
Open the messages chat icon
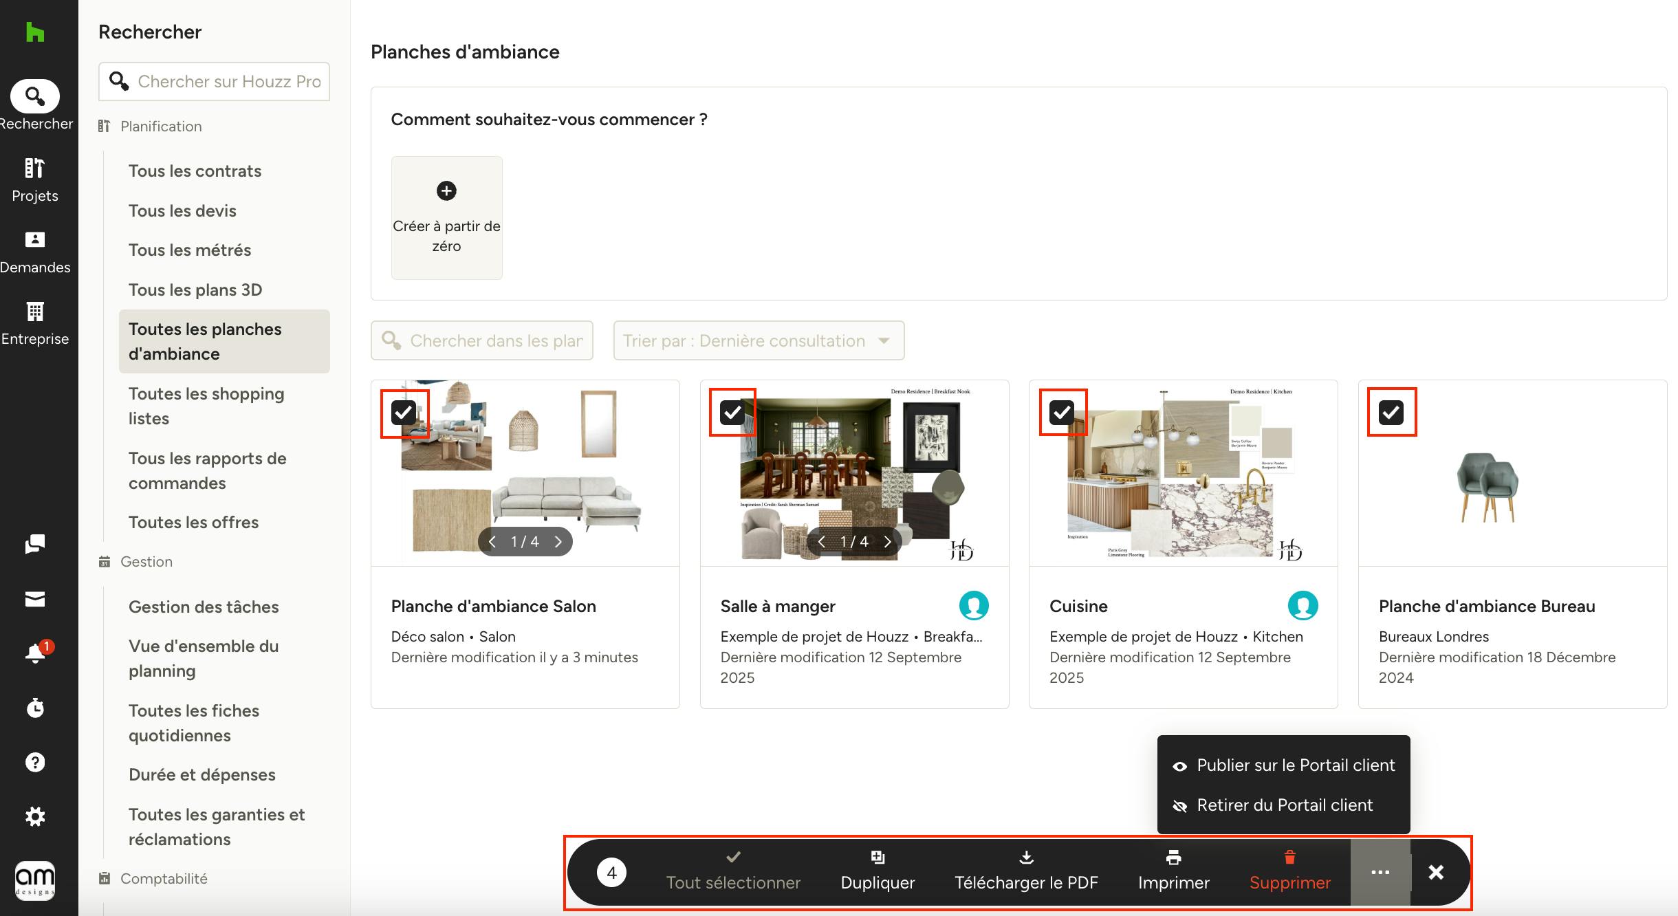pyautogui.click(x=35, y=545)
